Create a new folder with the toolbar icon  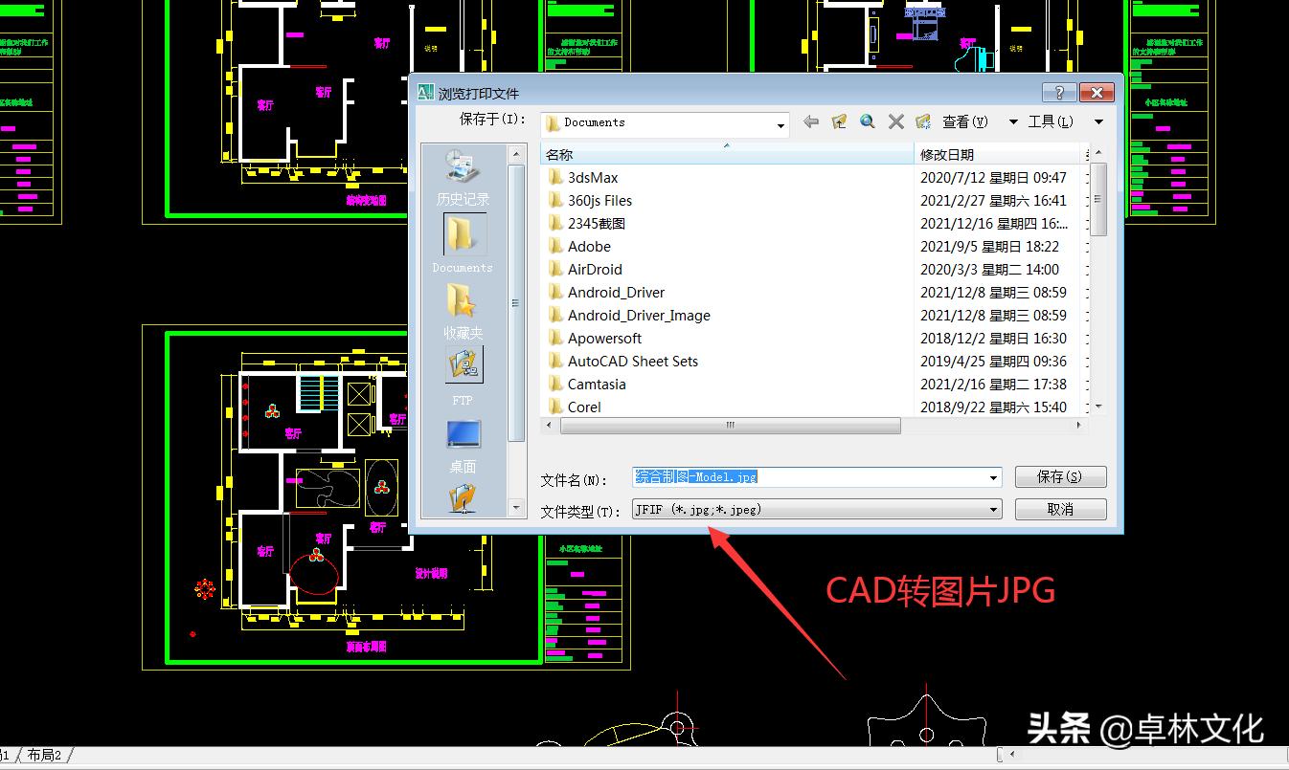point(922,121)
